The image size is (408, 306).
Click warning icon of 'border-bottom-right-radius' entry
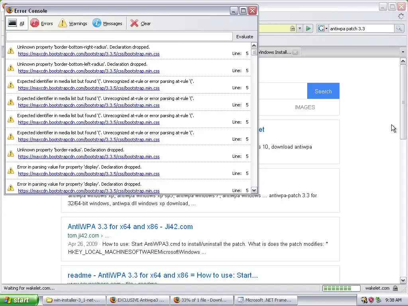(x=11, y=51)
